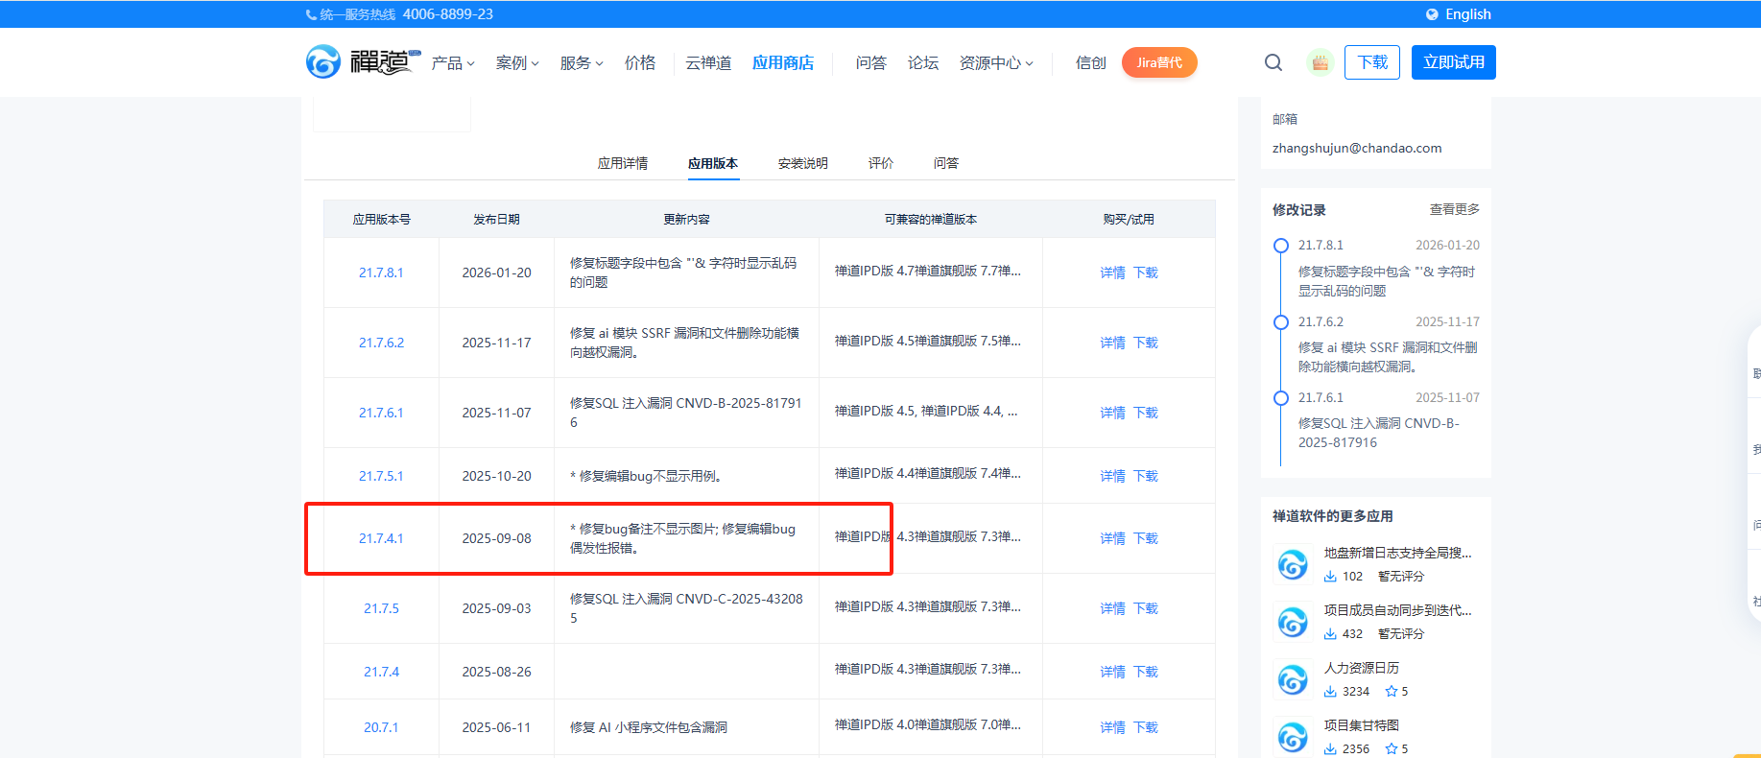Screen dimensions: 1761x758
Task: Click the orange Jira替代 button
Action: pyautogui.click(x=1159, y=62)
